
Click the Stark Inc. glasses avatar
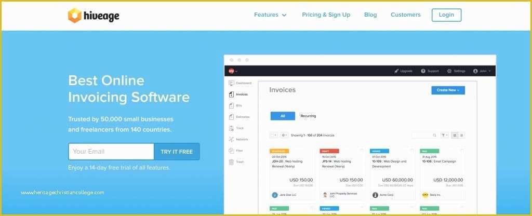click(425, 195)
